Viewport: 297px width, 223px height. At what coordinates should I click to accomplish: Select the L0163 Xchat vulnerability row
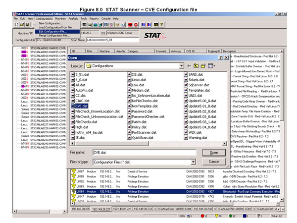pos(175,186)
